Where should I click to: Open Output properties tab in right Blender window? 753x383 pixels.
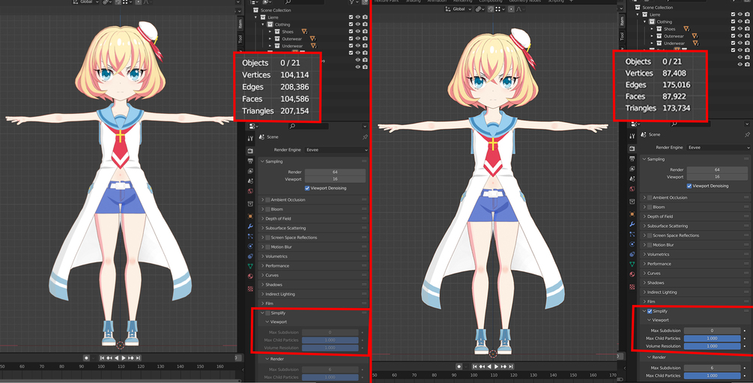(x=632, y=159)
